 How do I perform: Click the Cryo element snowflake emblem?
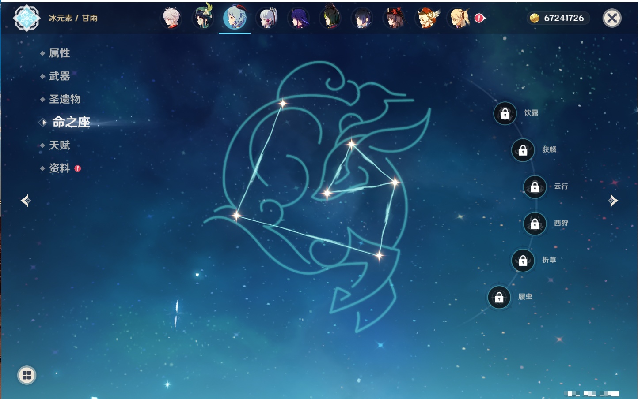(x=27, y=18)
